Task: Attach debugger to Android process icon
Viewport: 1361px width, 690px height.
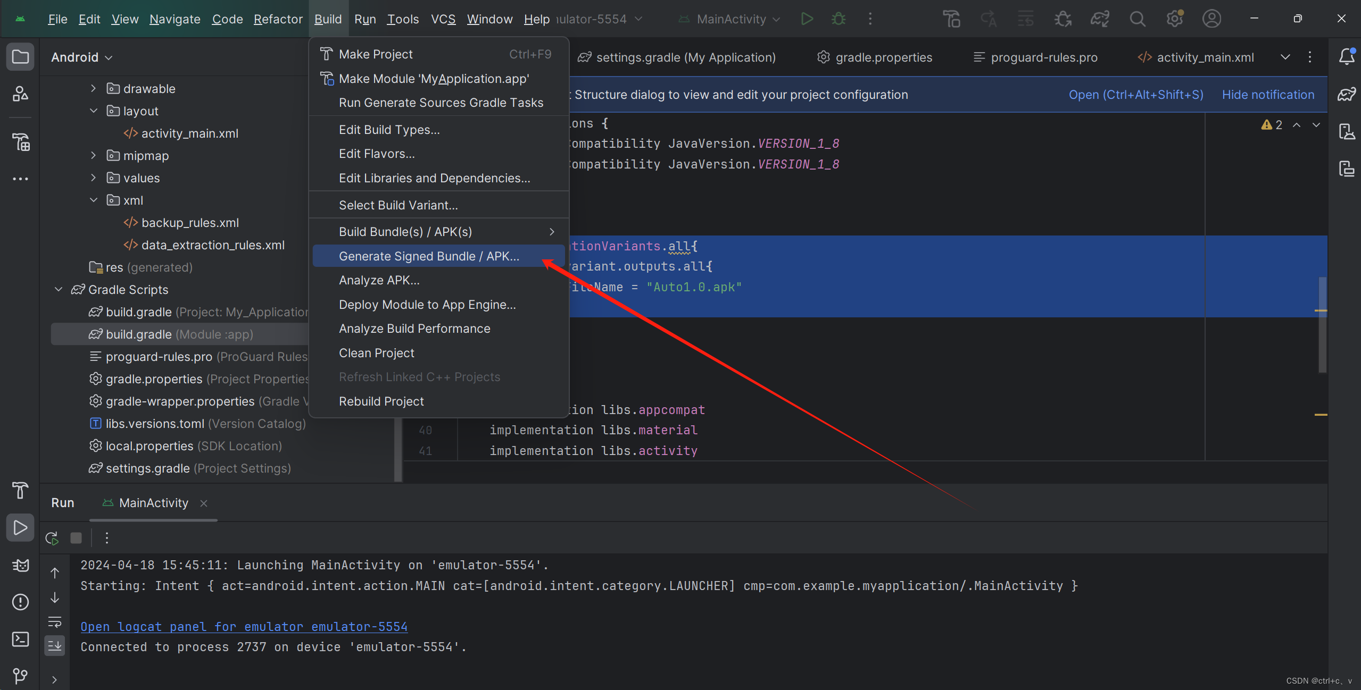Action: pyautogui.click(x=1063, y=19)
